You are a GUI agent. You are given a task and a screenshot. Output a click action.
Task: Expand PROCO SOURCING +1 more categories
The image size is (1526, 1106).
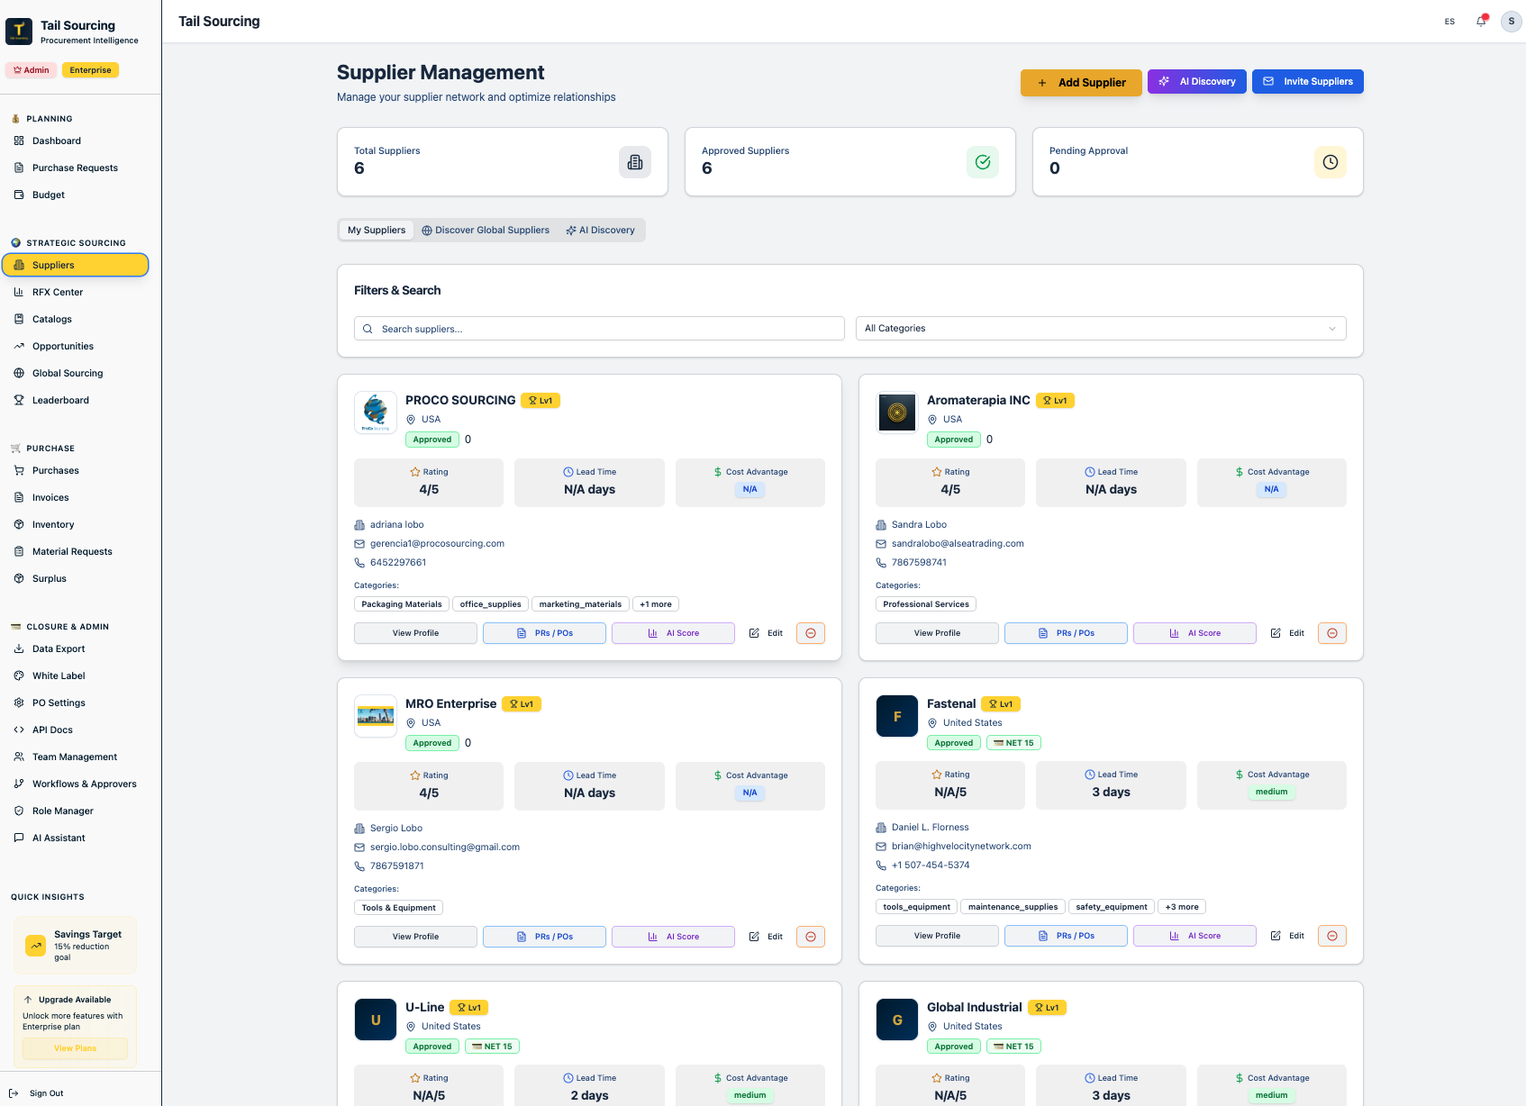(656, 604)
